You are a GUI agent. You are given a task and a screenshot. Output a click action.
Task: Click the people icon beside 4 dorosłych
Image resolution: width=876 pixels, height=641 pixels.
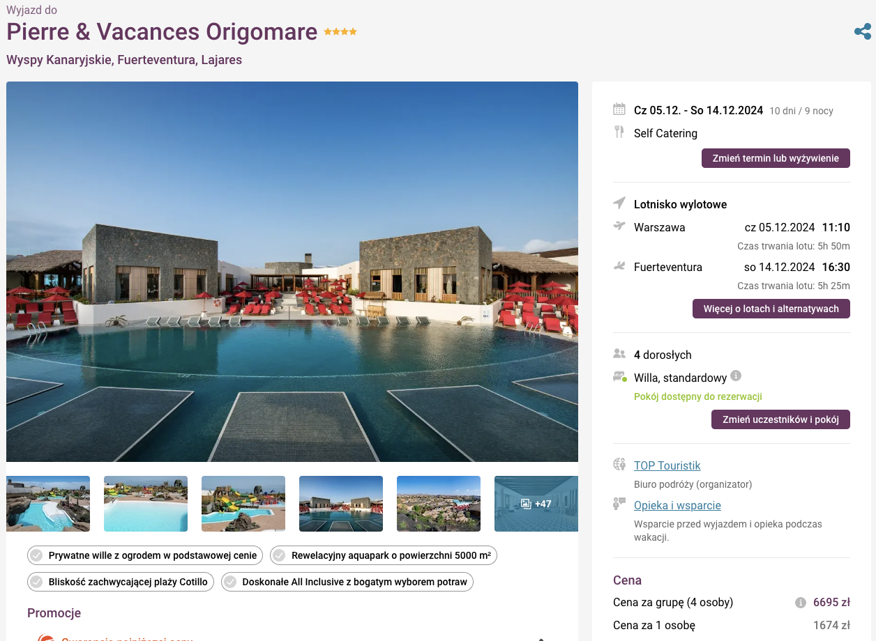pos(619,354)
